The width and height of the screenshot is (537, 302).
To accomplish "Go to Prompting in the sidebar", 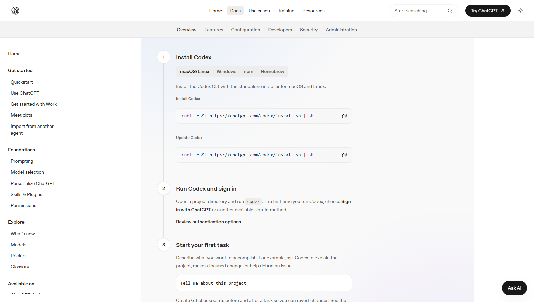I will (22, 161).
